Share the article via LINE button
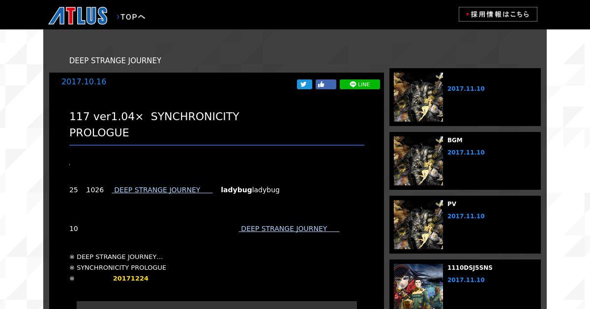Screen dimensions: 590x309 click(360, 84)
